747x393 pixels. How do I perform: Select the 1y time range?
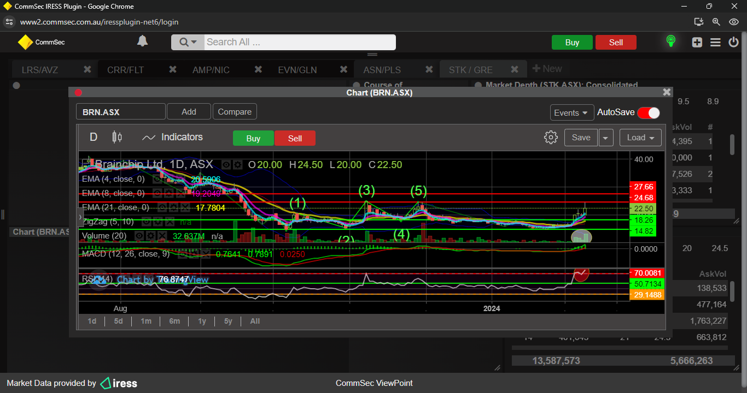[202, 321]
